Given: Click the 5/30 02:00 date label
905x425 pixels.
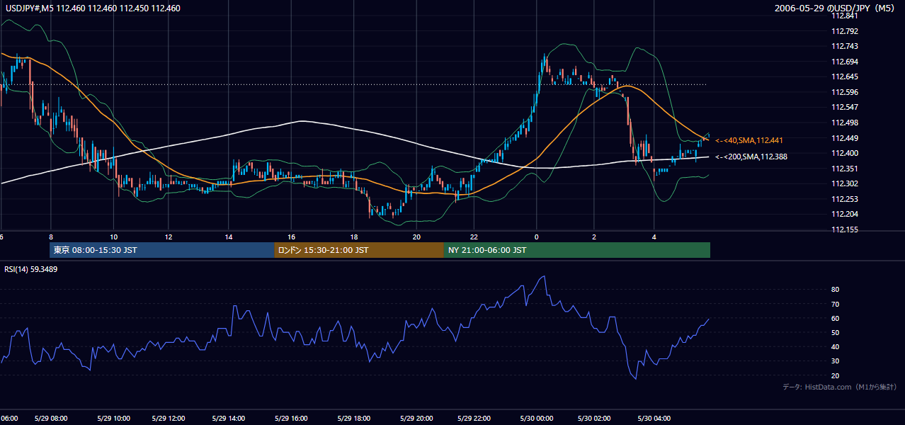Looking at the screenshot, I should 594,418.
